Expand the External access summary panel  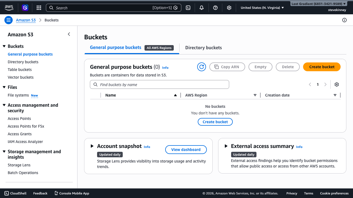click(226, 146)
